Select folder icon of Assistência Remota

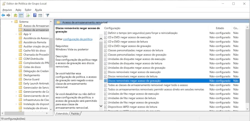pyautogui.click(x=20, y=42)
